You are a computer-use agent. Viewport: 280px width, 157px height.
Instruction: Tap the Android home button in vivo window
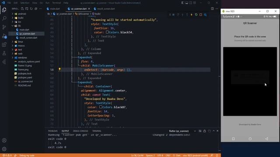[x=250, y=139]
